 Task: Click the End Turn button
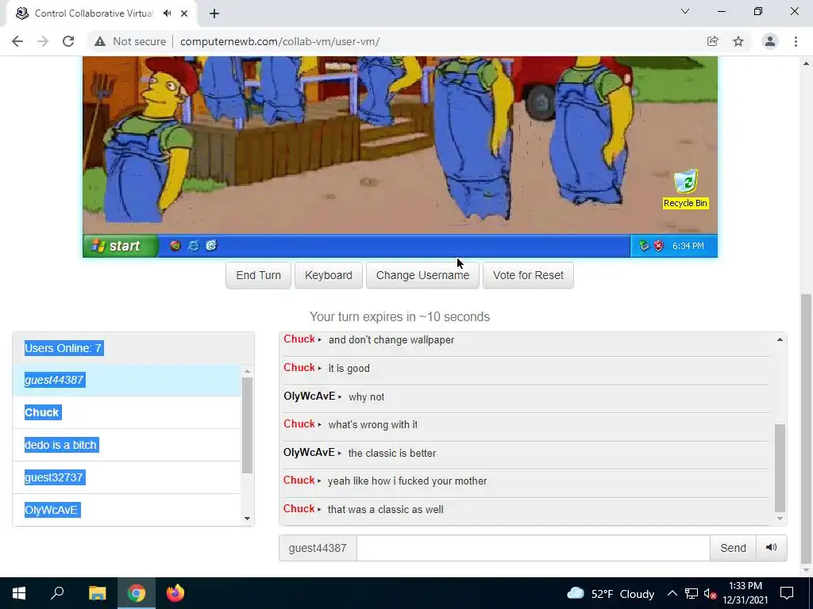(258, 275)
